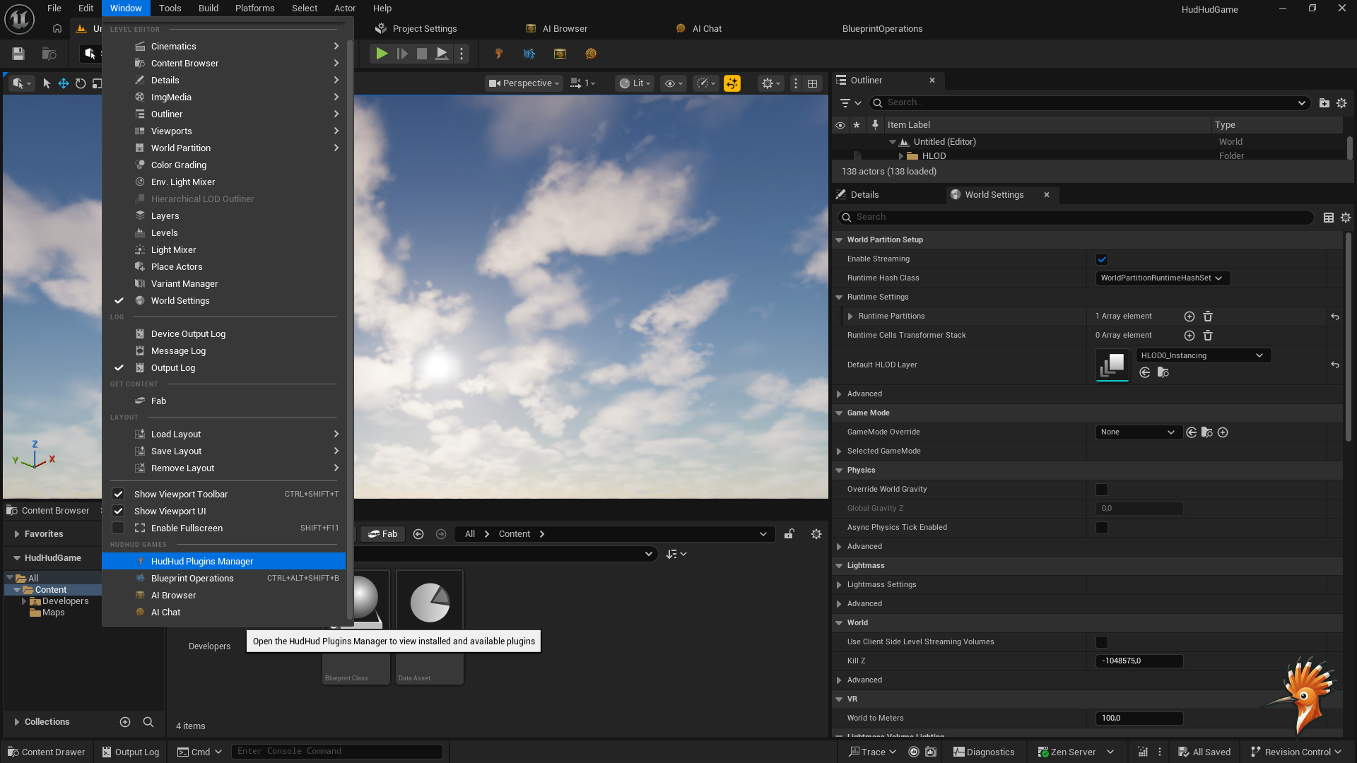Reset the Default HLOD Layer to default value
The image size is (1357, 763).
pos(1334,365)
